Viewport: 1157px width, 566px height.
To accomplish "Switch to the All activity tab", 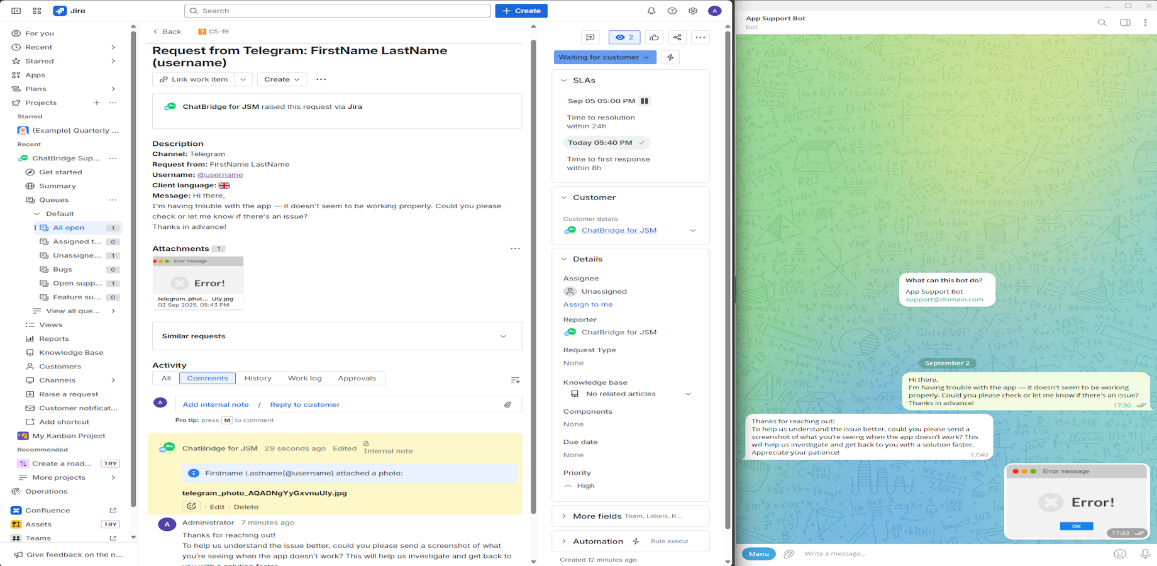I will (x=166, y=378).
